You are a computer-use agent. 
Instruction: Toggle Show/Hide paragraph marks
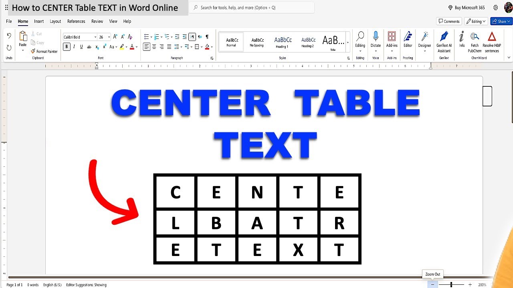pyautogui.click(x=207, y=37)
